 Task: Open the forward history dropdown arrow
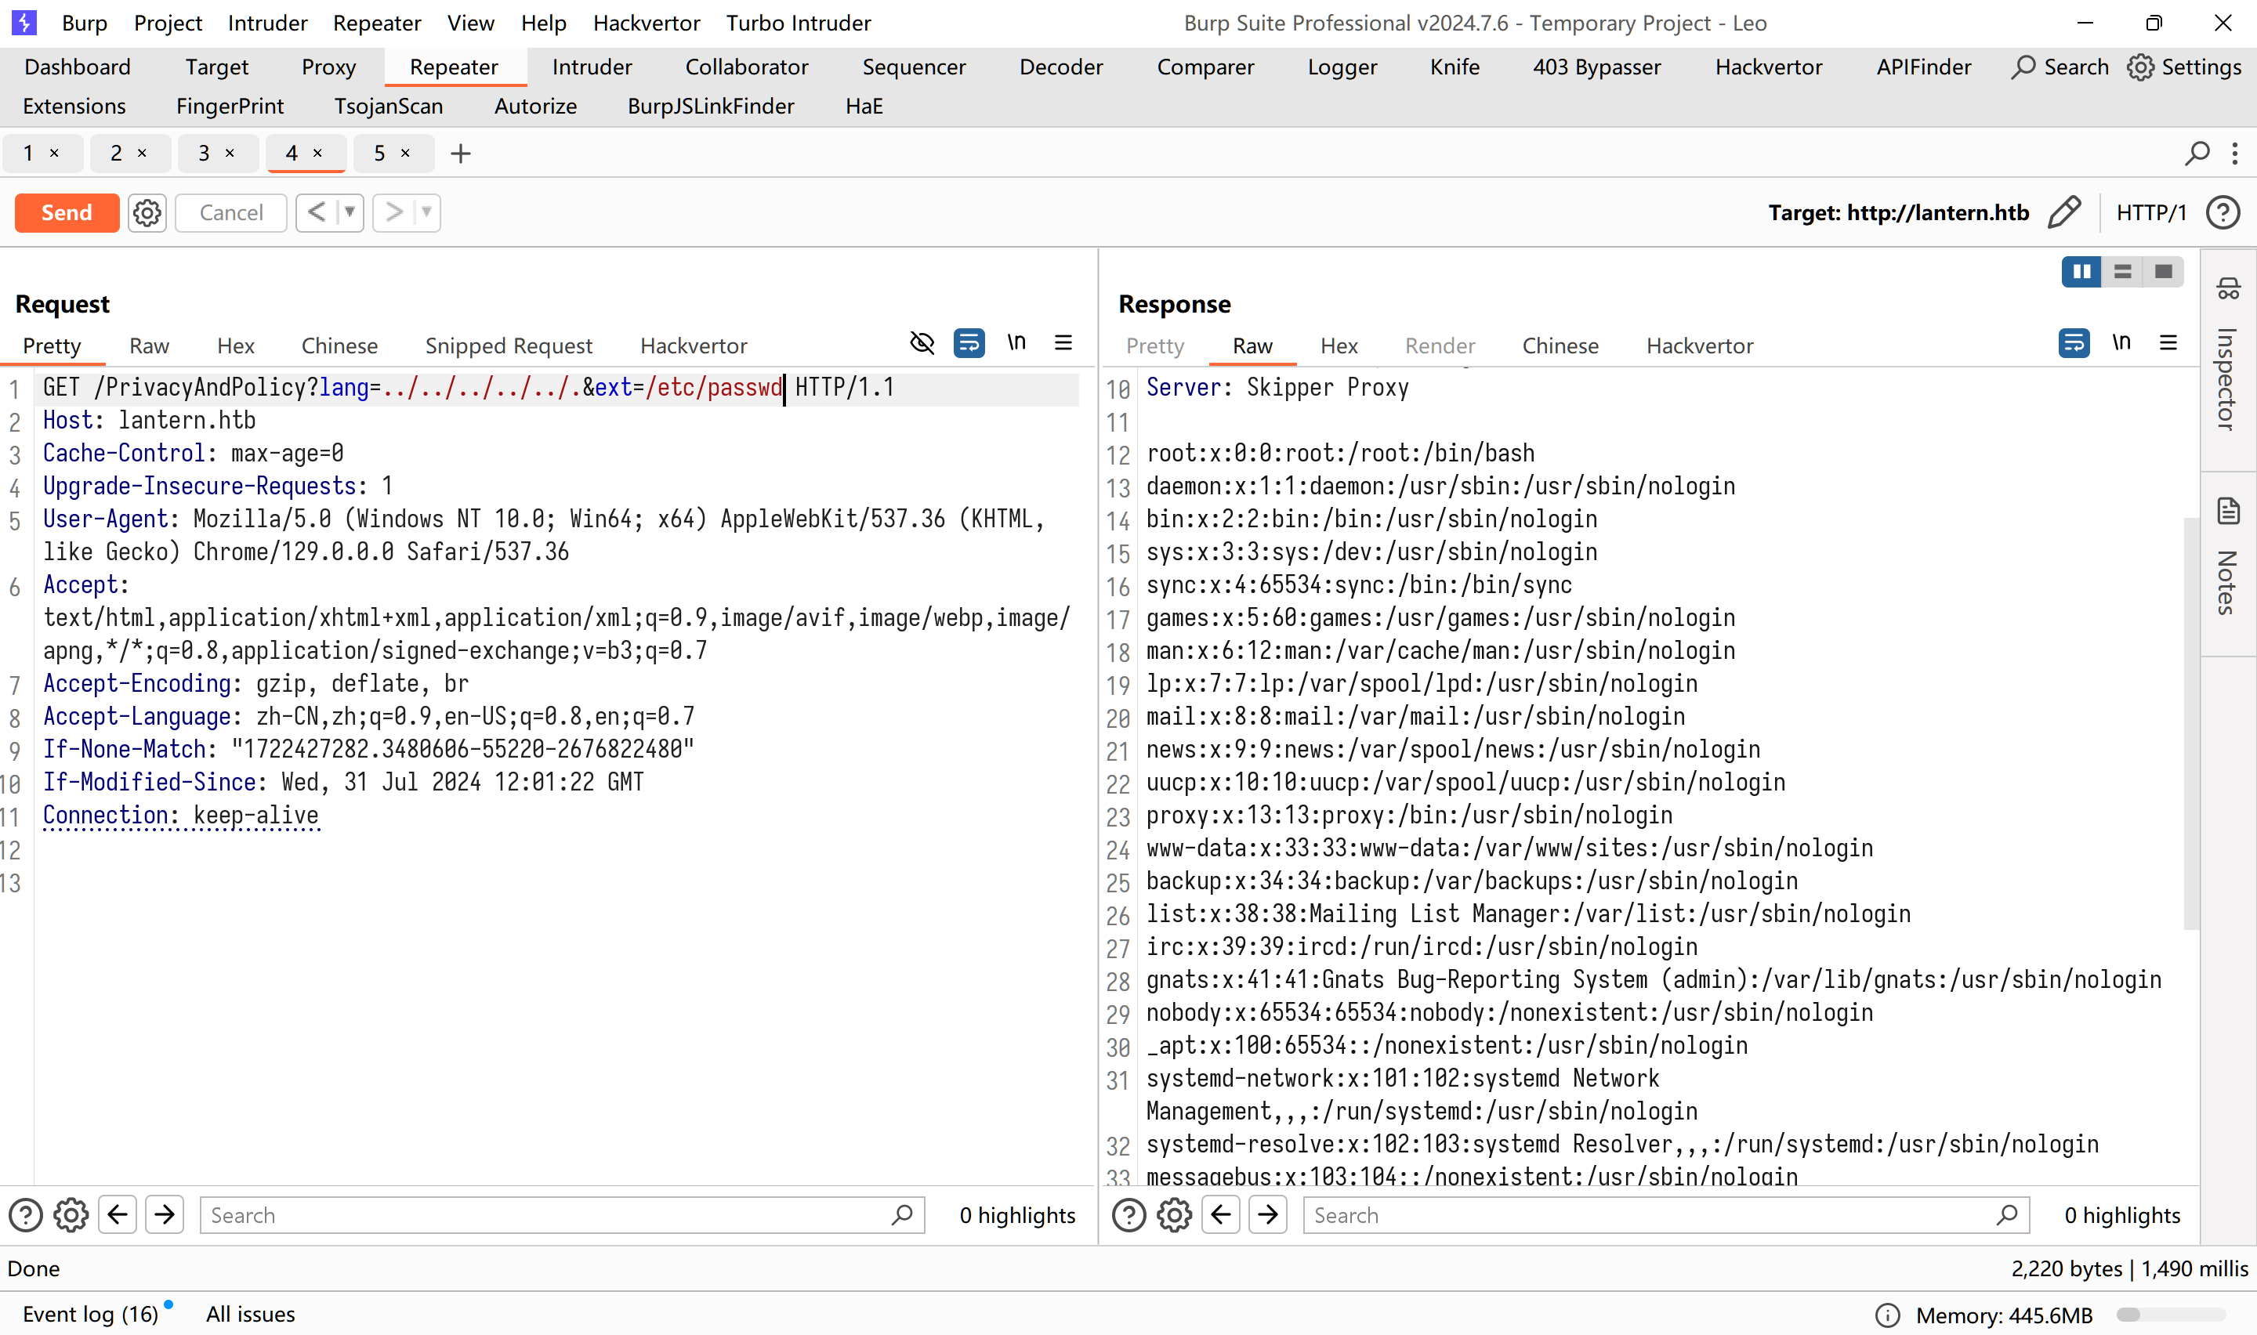[427, 212]
